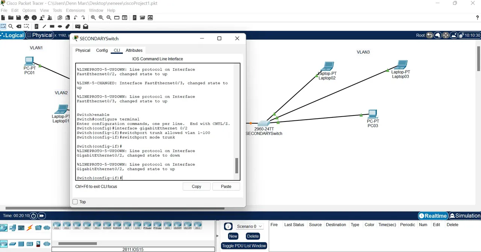The width and height of the screenshot is (481, 252).
Task: Click Toggle PDU List Window button
Action: [x=244, y=246]
